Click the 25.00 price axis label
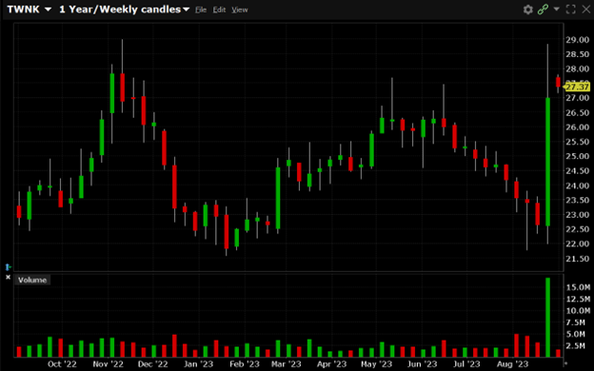594x371 pixels. [577, 156]
